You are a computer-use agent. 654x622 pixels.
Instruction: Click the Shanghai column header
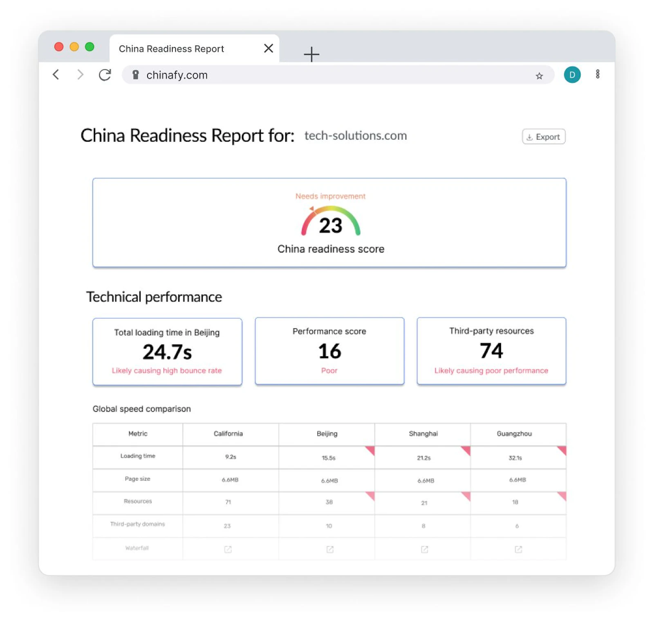coord(423,433)
